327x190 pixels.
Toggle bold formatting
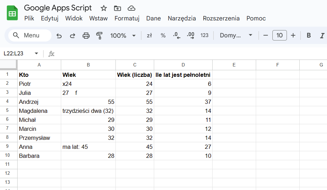[x=309, y=36]
